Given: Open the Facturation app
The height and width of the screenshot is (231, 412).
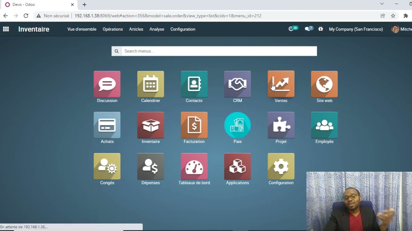Looking at the screenshot, I should coord(194,125).
